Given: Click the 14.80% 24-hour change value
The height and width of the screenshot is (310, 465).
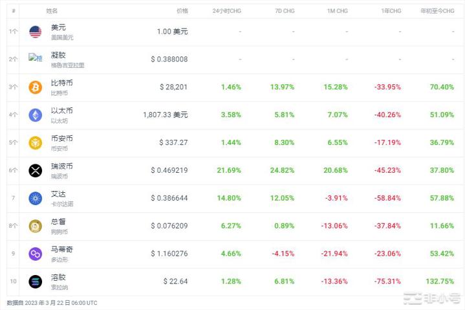Looking at the screenshot, I should (229, 198).
